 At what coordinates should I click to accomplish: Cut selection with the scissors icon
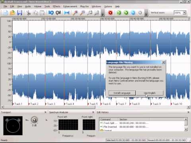pyautogui.click(x=28, y=13)
